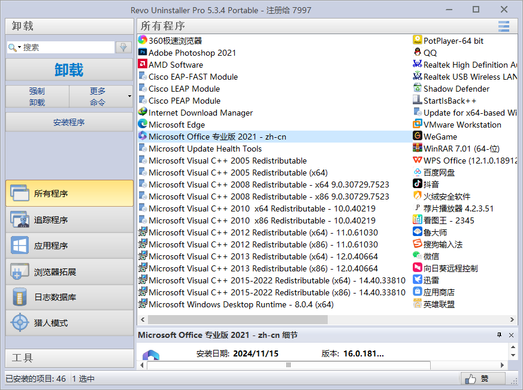Click the big 卸载 button
523x390 pixels.
tap(69, 69)
